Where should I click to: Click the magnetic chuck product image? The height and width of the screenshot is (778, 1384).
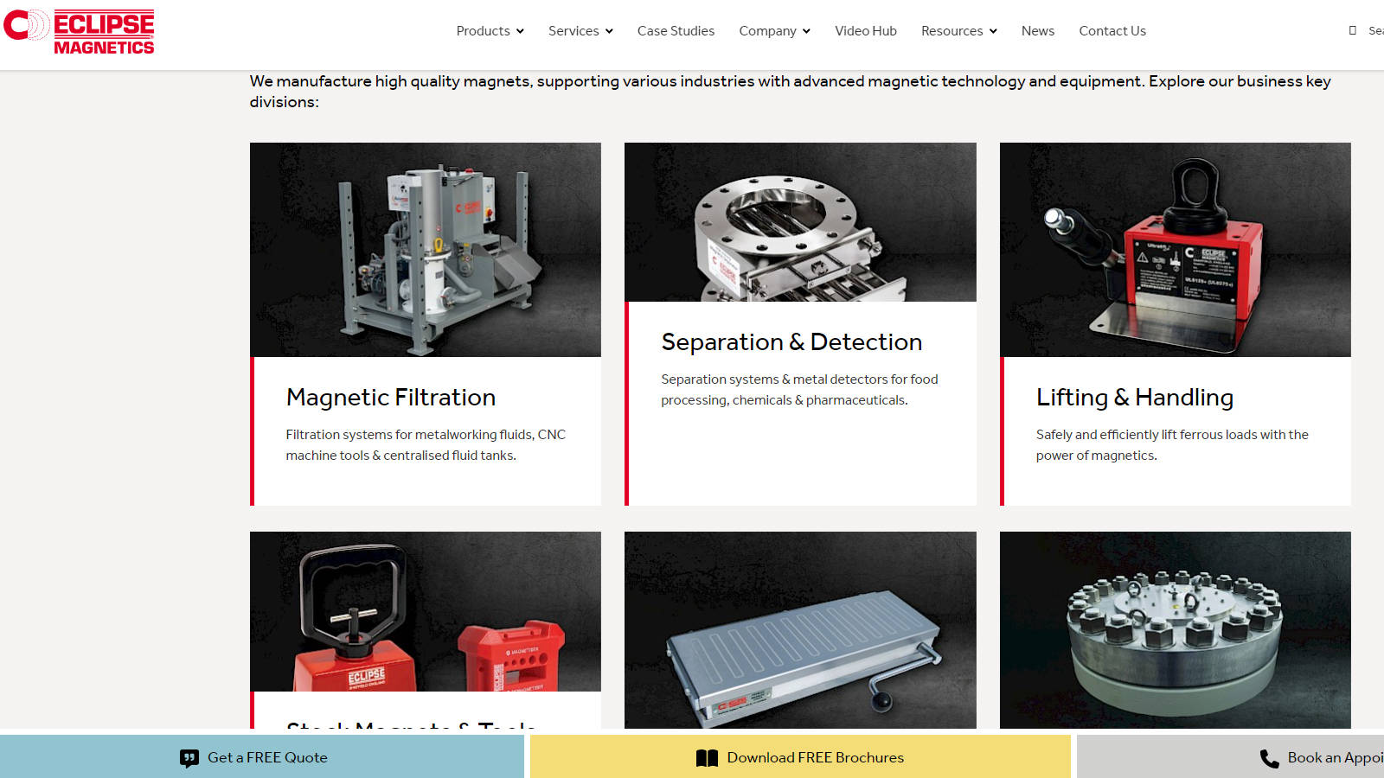[x=800, y=630]
